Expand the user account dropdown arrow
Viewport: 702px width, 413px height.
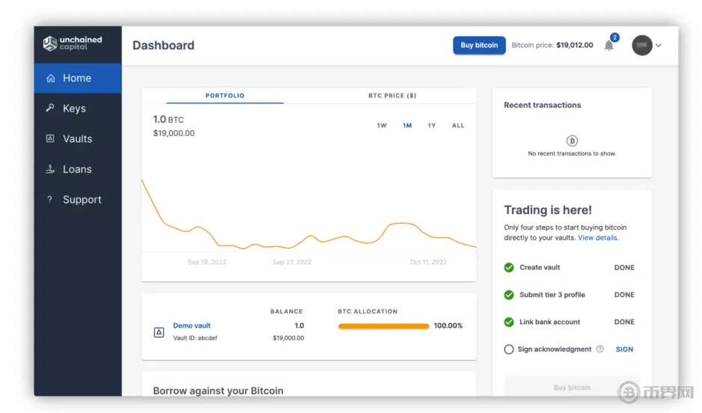click(x=659, y=46)
